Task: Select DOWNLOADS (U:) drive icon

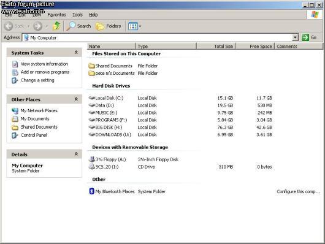Action: (x=91, y=134)
